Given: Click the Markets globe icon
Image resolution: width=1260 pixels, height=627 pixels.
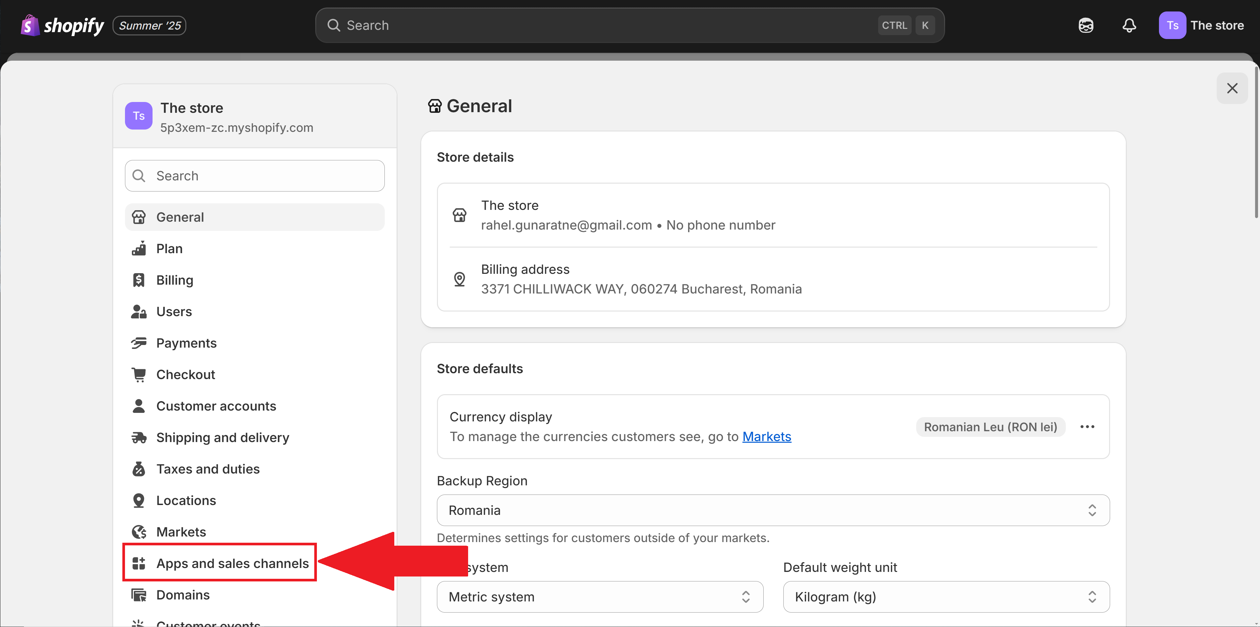Looking at the screenshot, I should point(139,532).
